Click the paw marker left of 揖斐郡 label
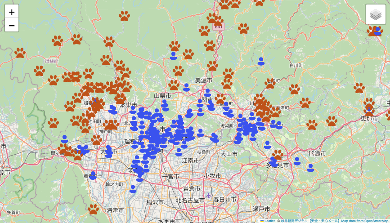Screen dimensions: 390x223 coord(20,53)
